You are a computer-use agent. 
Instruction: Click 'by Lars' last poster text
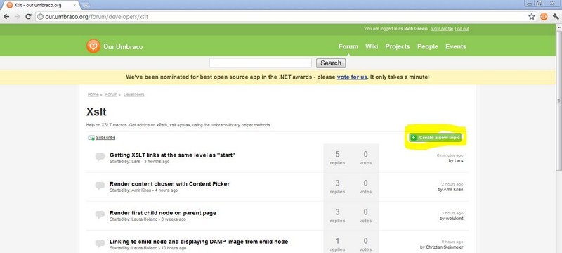[456, 161]
